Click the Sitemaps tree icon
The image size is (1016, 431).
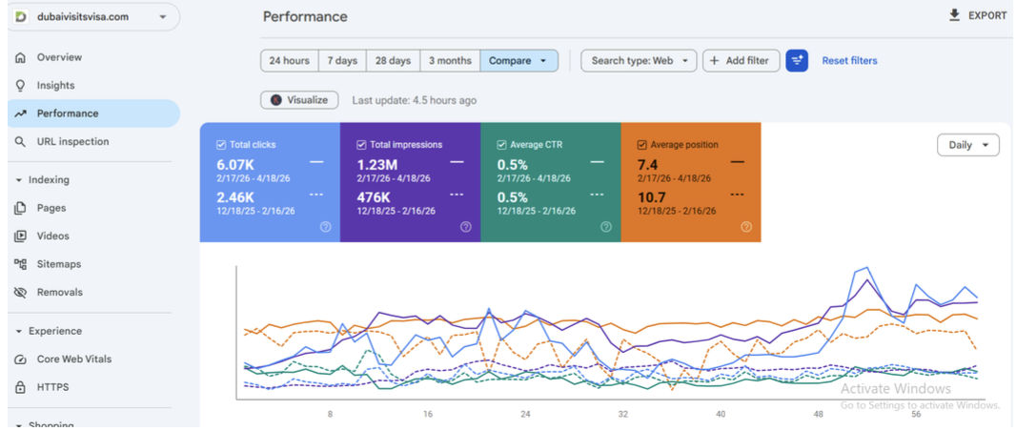pyautogui.click(x=21, y=264)
